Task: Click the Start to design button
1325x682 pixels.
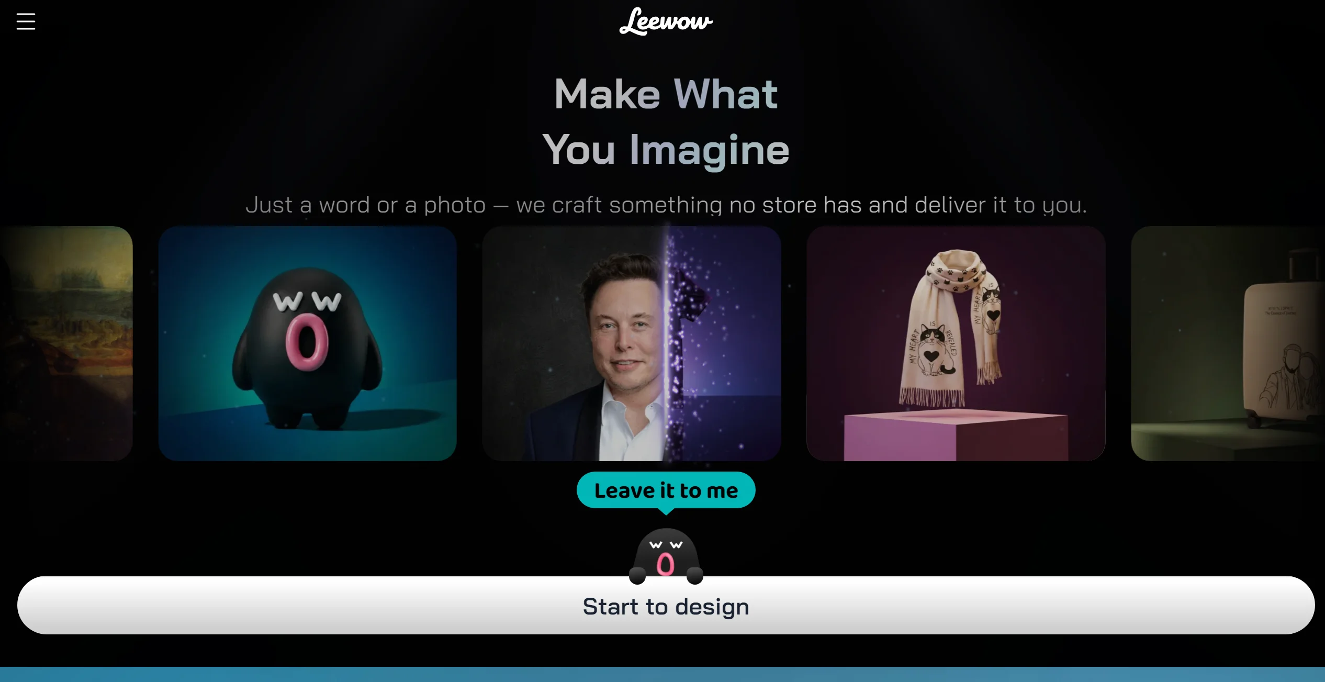Action: 666,606
